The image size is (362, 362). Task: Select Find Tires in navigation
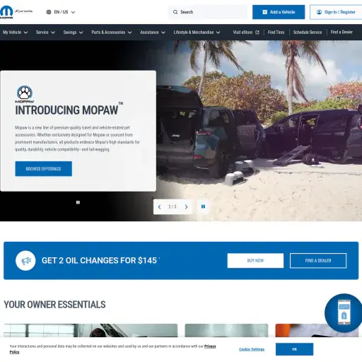[276, 33]
